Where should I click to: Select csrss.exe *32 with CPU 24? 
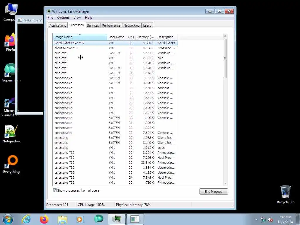115,177
